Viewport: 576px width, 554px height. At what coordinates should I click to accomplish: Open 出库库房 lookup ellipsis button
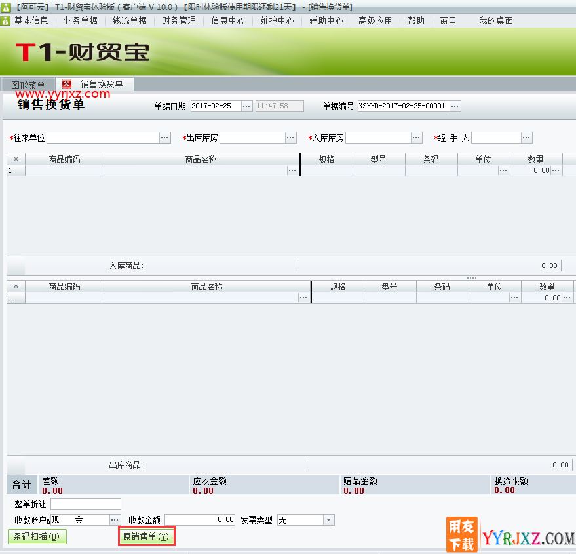(x=290, y=138)
